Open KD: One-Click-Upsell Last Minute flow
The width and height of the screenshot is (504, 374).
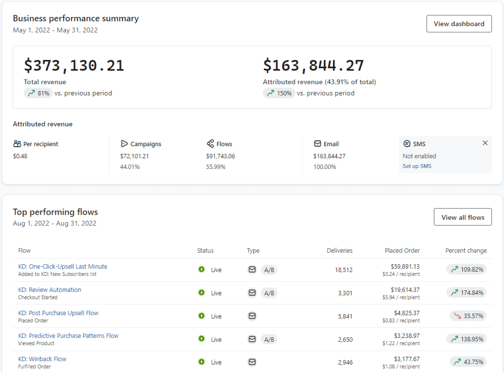tap(63, 266)
